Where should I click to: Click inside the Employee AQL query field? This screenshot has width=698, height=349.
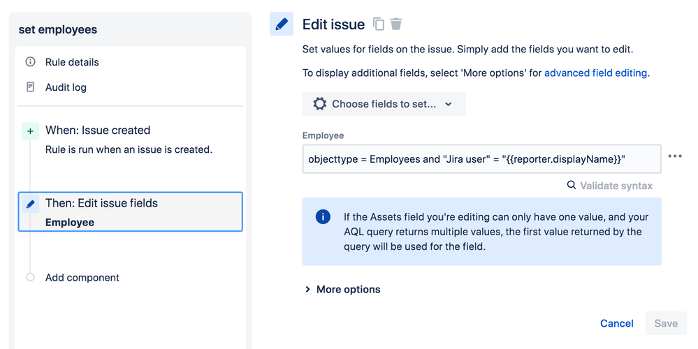(481, 159)
